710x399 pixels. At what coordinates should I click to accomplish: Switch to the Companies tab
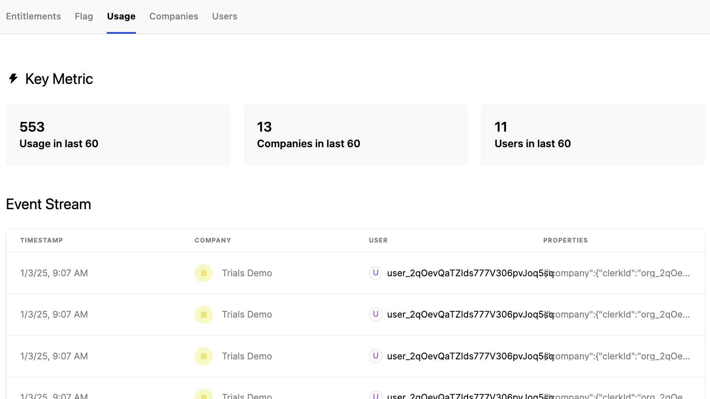click(x=173, y=16)
